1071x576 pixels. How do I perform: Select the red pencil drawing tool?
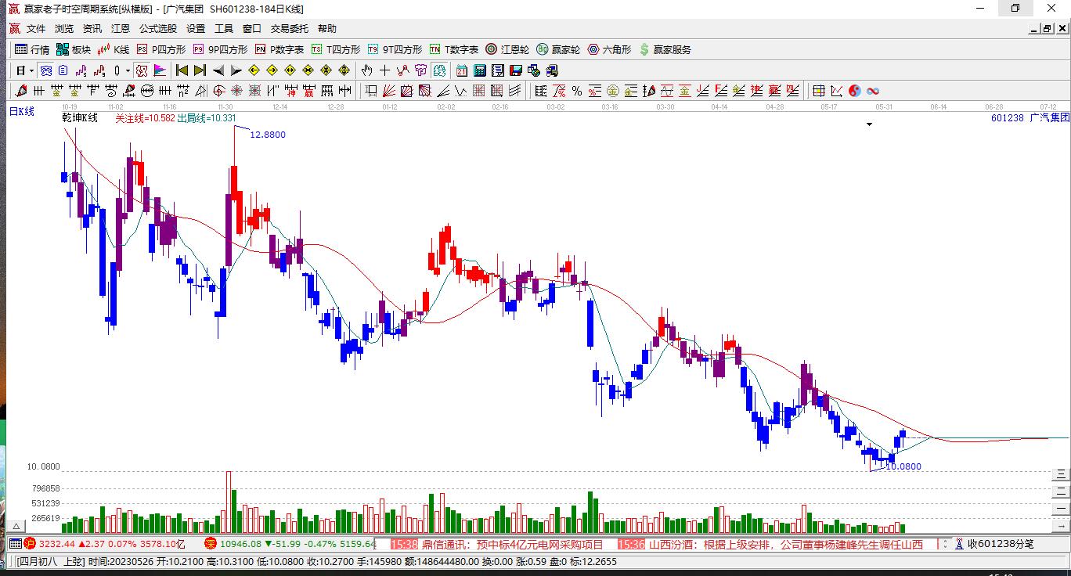[x=21, y=91]
